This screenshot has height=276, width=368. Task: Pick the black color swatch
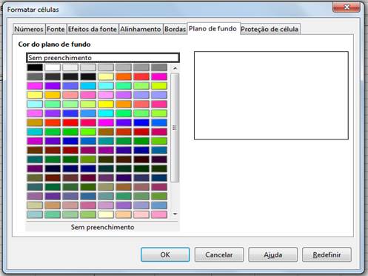(x=35, y=68)
